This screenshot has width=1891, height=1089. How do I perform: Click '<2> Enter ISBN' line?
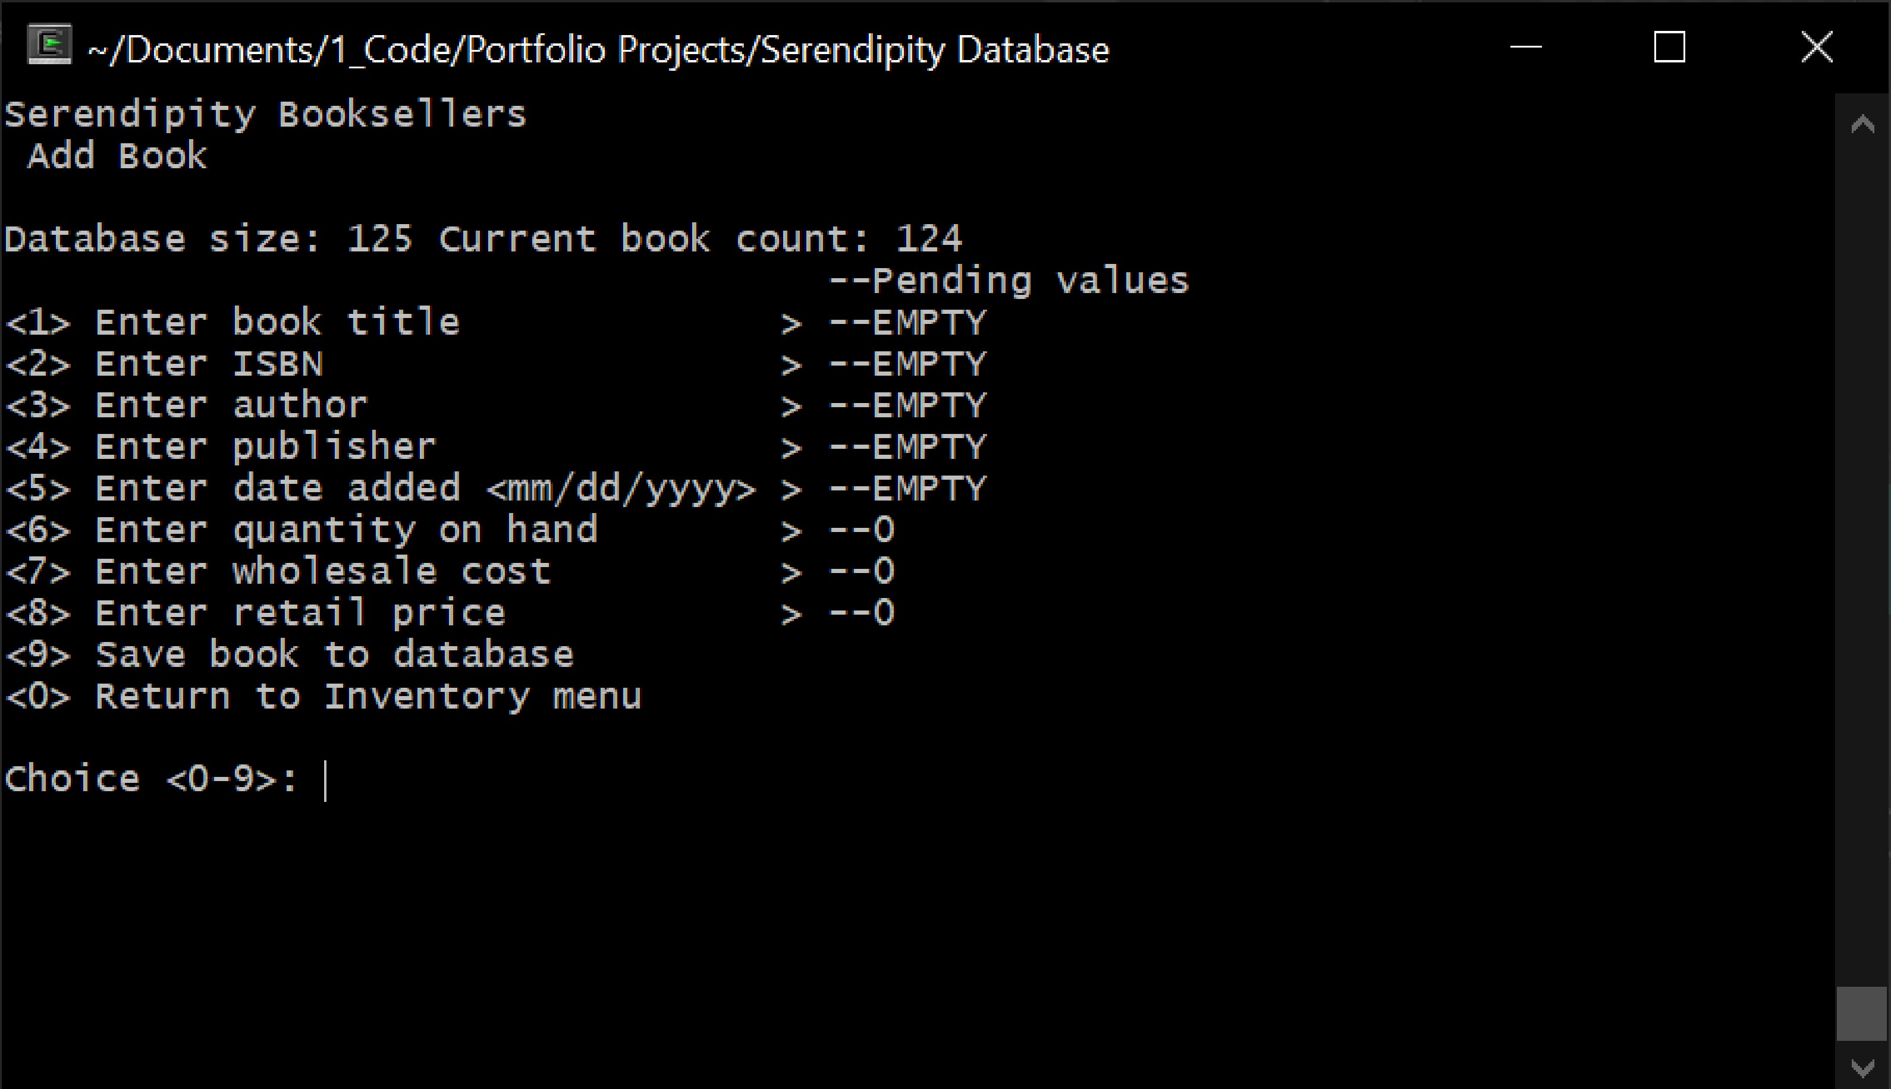(x=165, y=364)
